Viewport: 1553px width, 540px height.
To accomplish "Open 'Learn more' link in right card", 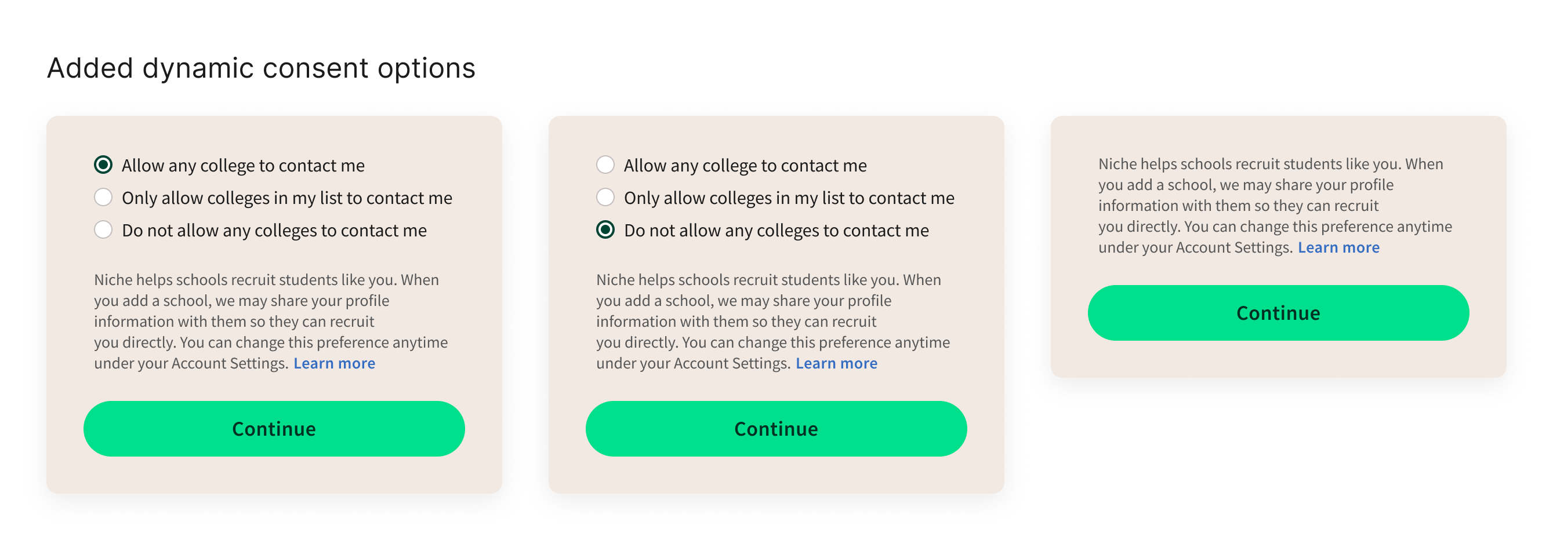I will (1338, 247).
